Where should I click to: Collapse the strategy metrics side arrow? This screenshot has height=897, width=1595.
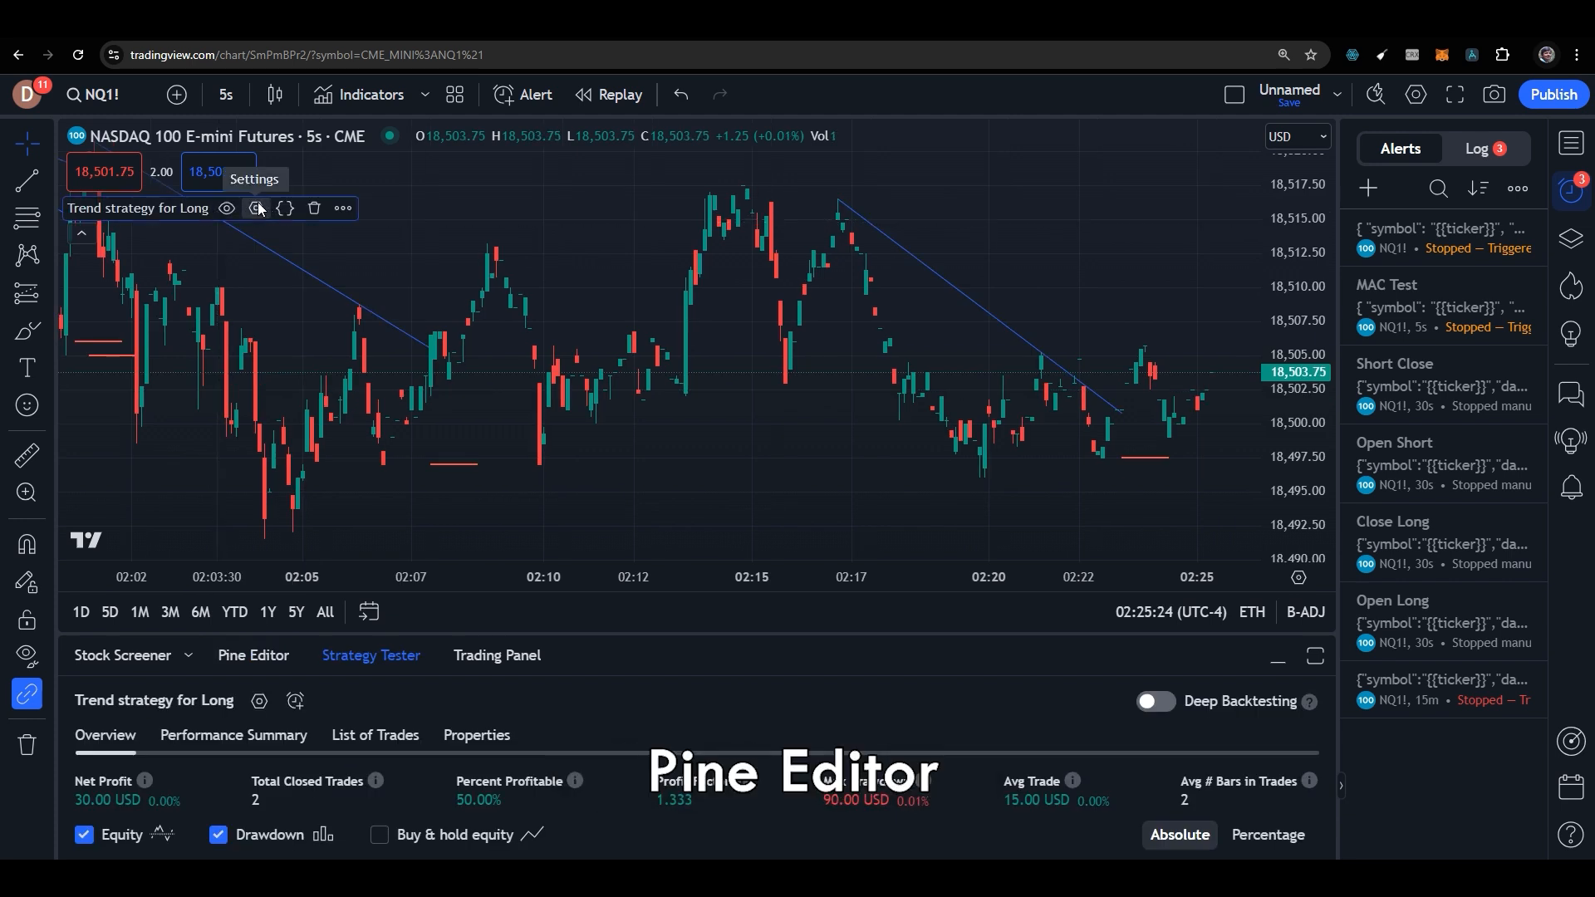[x=1340, y=785]
